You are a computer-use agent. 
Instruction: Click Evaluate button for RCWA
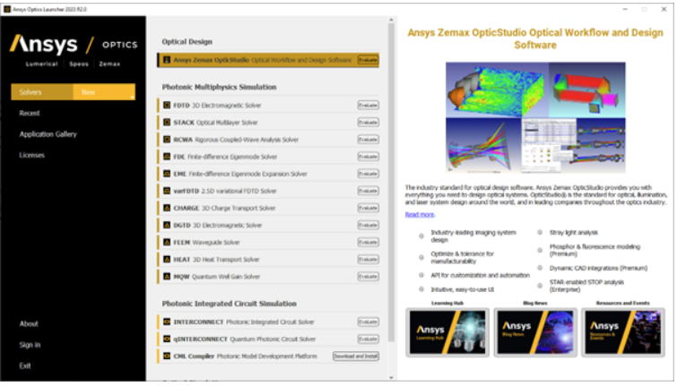(368, 140)
